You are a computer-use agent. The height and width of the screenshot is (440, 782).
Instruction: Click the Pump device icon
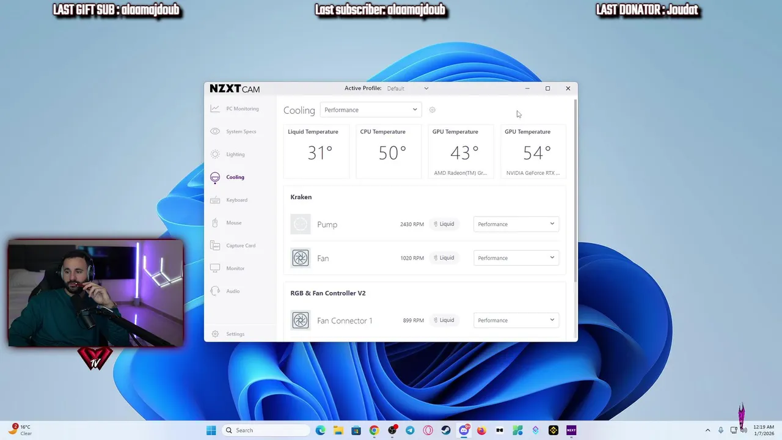pyautogui.click(x=301, y=224)
